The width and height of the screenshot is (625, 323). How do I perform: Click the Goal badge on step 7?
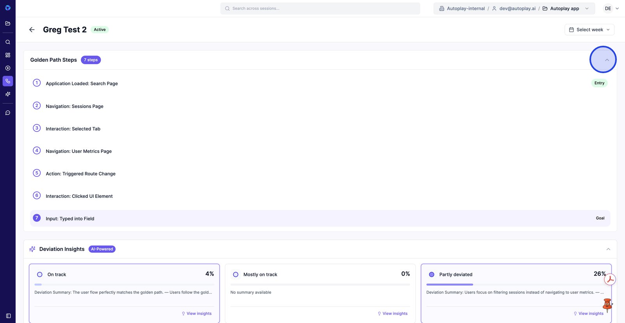coord(600,218)
